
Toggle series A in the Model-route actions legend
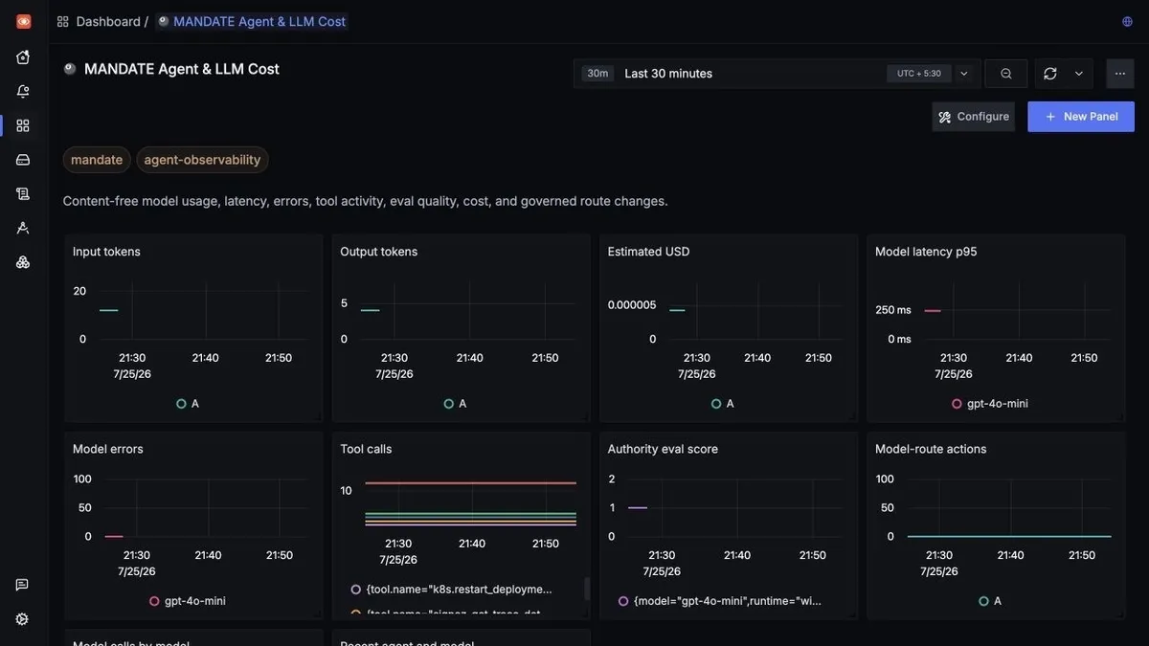tap(991, 601)
